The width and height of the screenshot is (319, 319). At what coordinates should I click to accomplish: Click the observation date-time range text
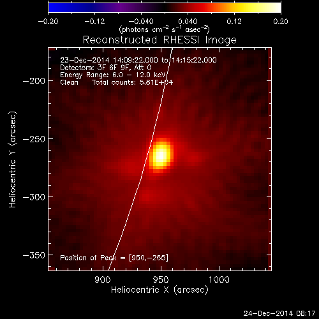pos(138,60)
